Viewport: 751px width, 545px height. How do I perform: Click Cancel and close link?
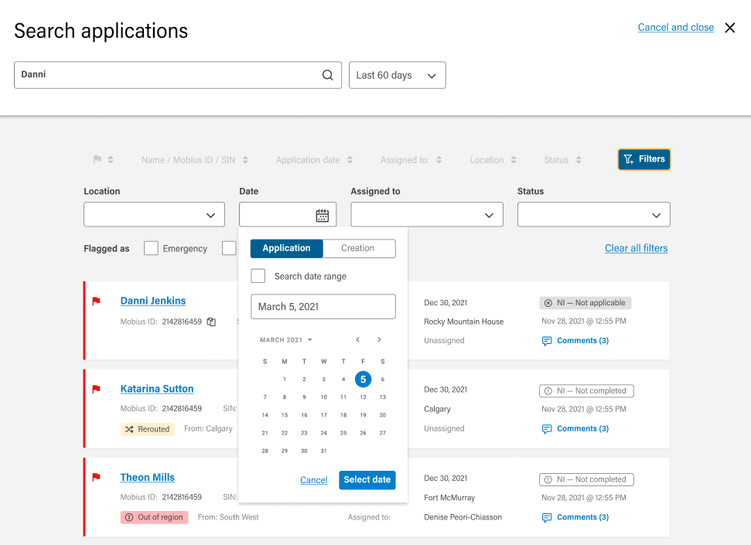(676, 27)
